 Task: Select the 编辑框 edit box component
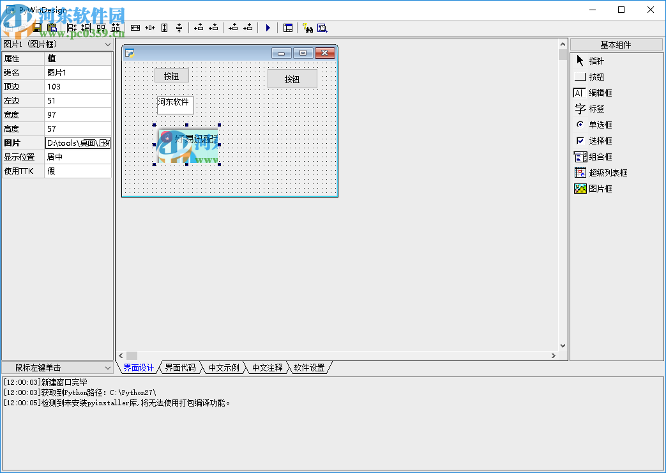(x=593, y=93)
